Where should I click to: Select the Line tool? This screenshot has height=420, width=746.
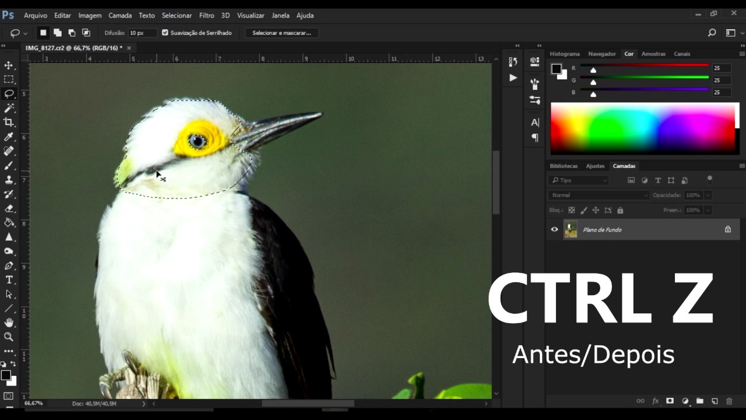click(x=9, y=308)
